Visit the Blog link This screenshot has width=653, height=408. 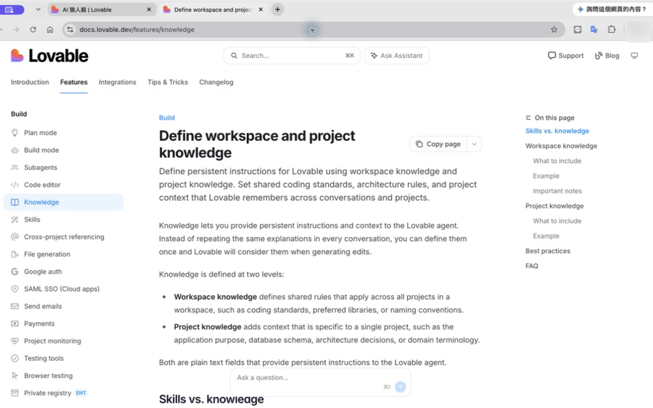click(x=607, y=56)
